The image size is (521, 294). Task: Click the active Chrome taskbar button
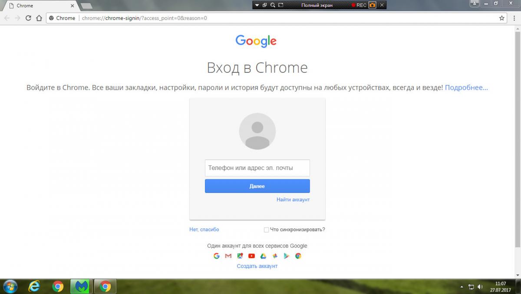105,286
